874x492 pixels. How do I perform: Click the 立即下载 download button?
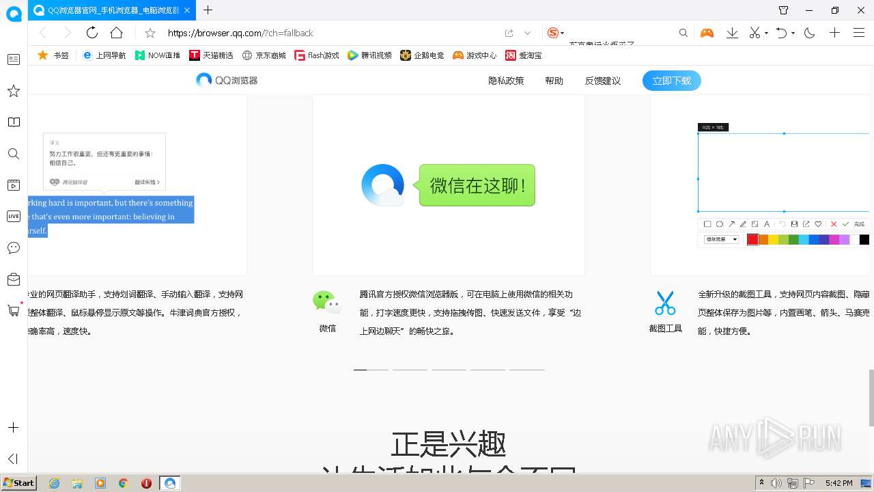671,81
